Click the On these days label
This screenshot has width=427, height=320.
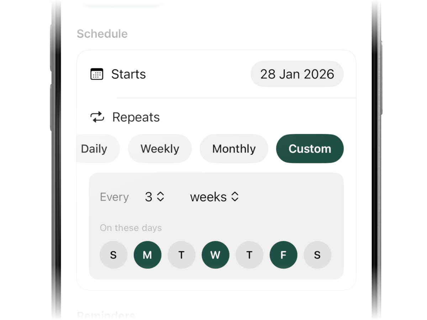131,228
